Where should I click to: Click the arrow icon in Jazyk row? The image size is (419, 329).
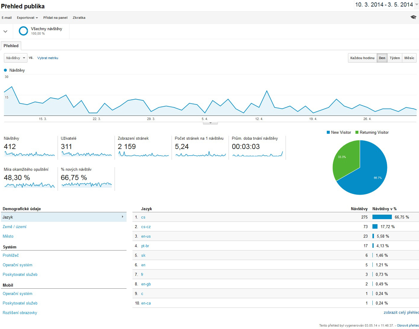click(x=122, y=217)
